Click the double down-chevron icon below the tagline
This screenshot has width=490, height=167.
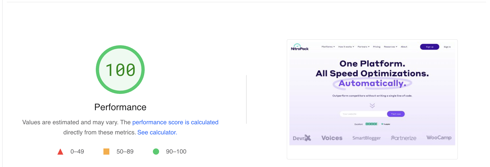[372, 105]
